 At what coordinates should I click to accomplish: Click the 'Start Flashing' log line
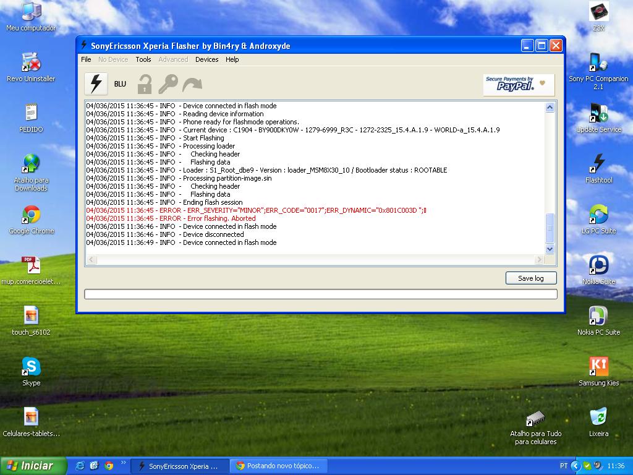pyautogui.click(x=155, y=138)
